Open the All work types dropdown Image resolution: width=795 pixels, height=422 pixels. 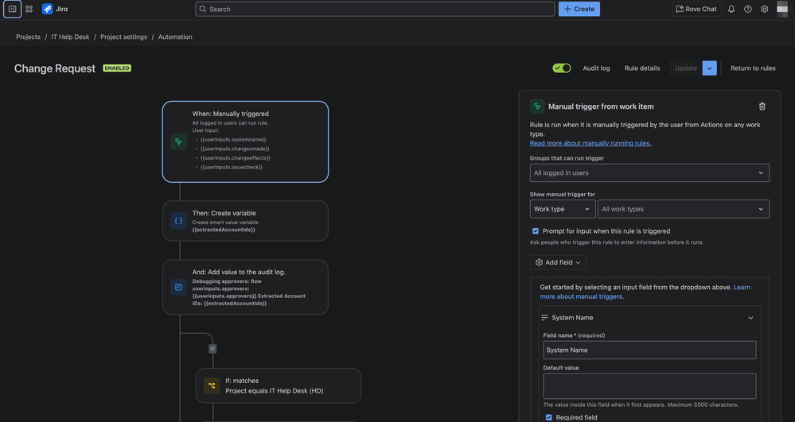point(684,209)
